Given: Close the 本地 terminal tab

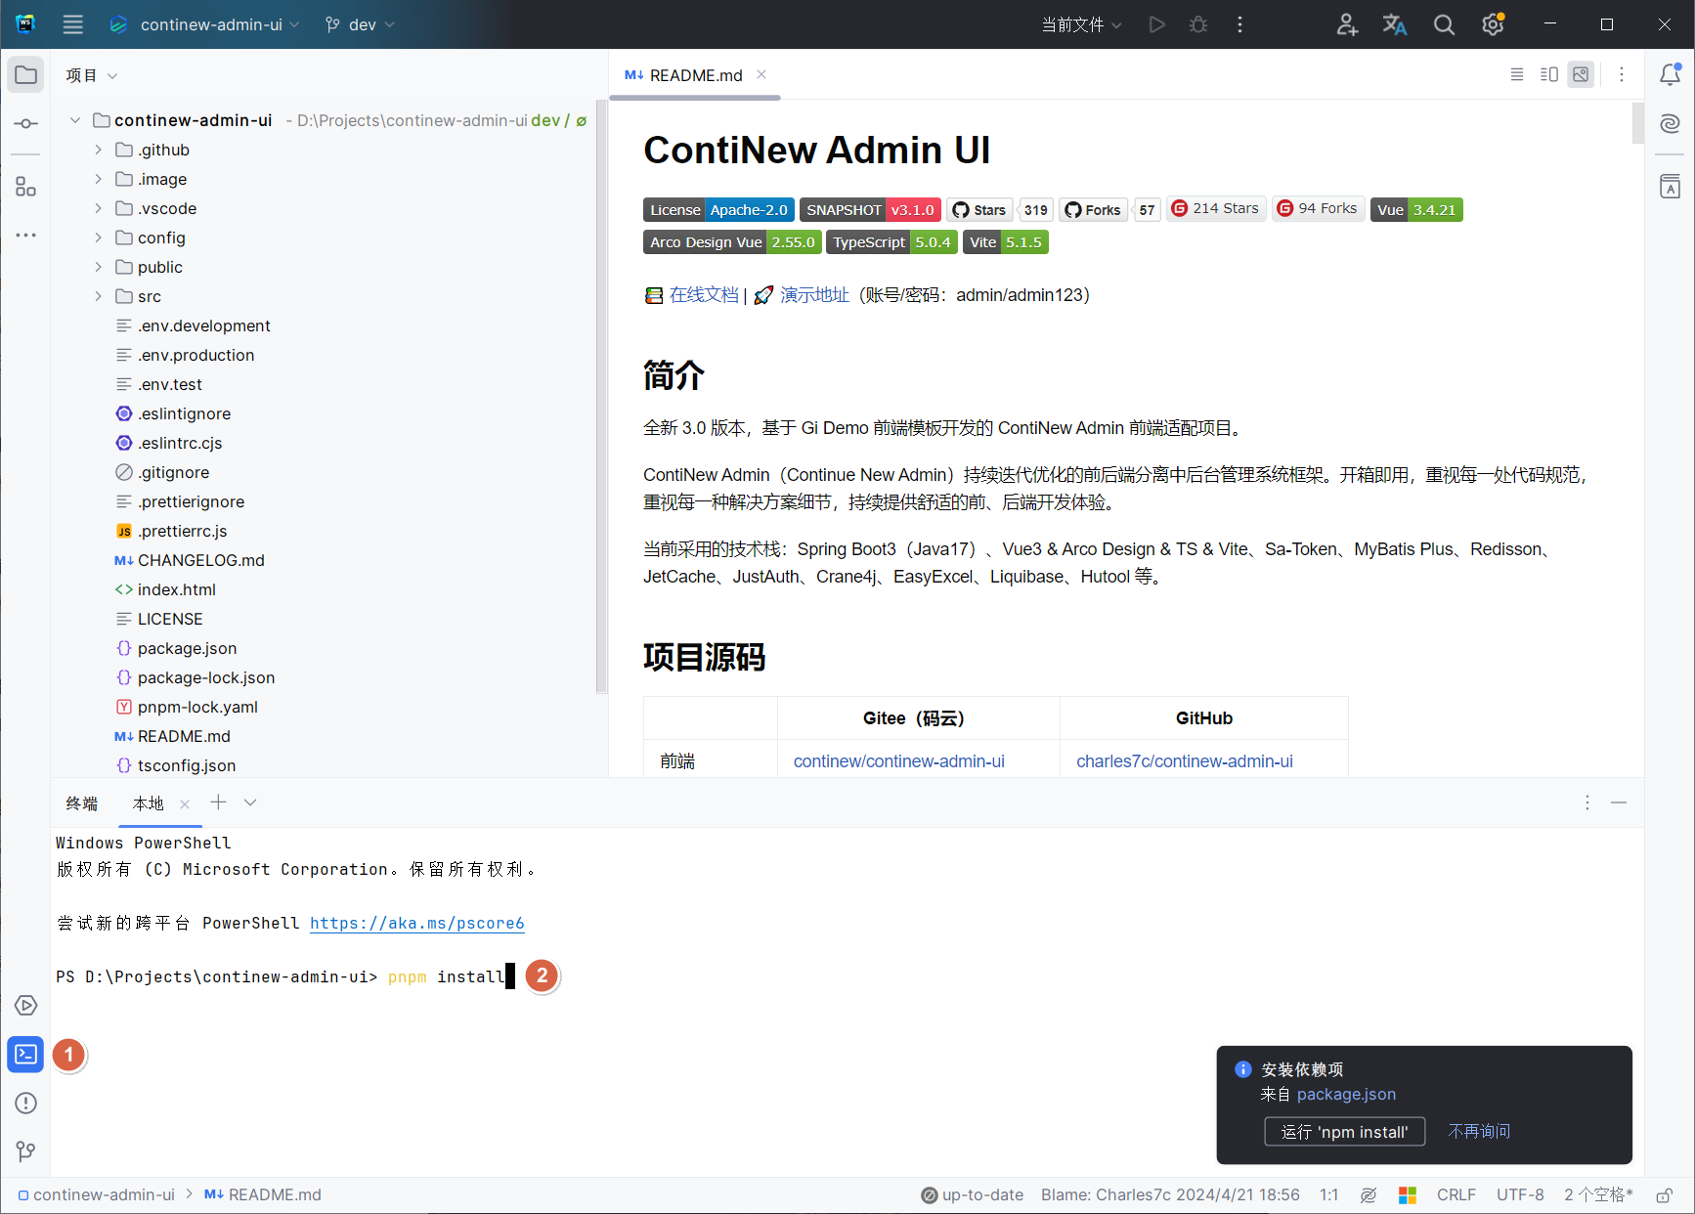Looking at the screenshot, I should coord(185,803).
